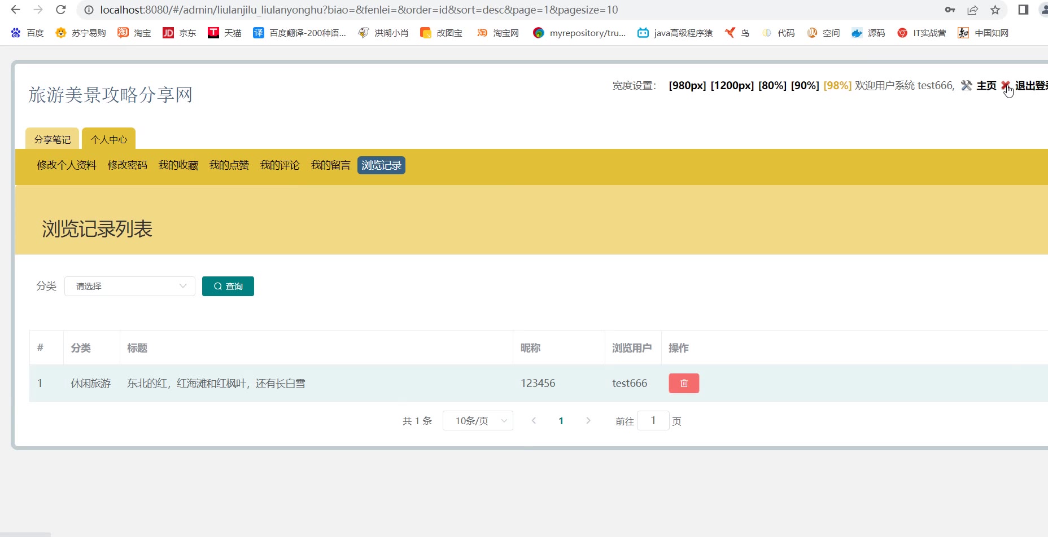Screen dimensions: 1048x537
Task: Open the 鸟 bookmark
Action: click(x=737, y=33)
